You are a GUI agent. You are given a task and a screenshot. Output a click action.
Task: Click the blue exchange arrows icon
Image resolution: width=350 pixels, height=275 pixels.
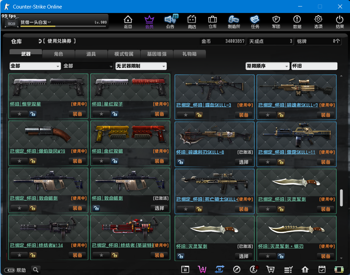(220, 270)
